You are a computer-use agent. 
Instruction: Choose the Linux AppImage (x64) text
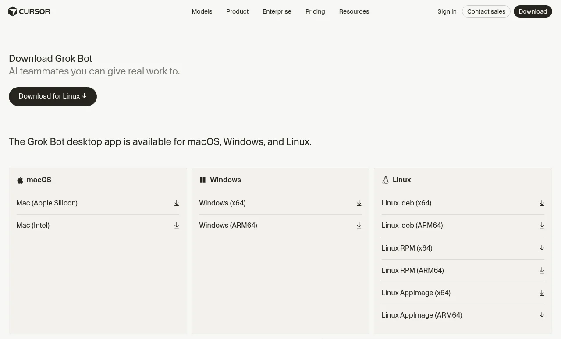(416, 293)
